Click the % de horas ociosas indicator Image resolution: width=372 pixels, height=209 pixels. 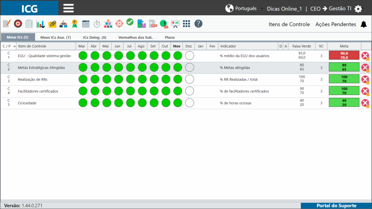pyautogui.click(x=235, y=103)
